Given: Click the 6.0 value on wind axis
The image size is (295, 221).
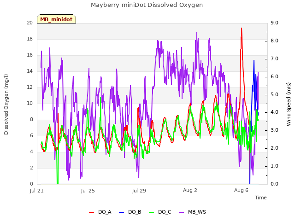Looking at the screenshot, I should pos(275,77).
